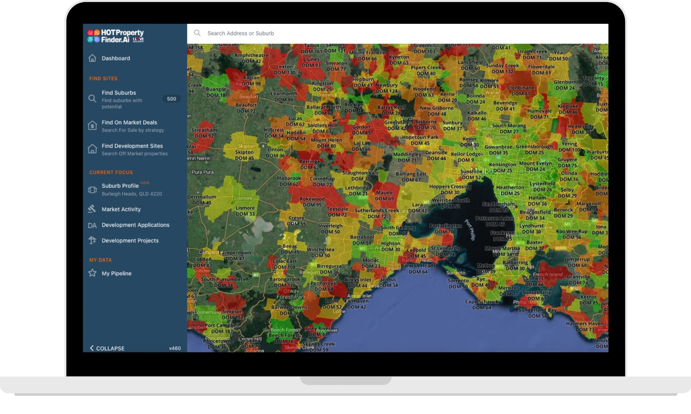Open the Development Projects page
The width and height of the screenshot is (691, 414).
(x=130, y=240)
